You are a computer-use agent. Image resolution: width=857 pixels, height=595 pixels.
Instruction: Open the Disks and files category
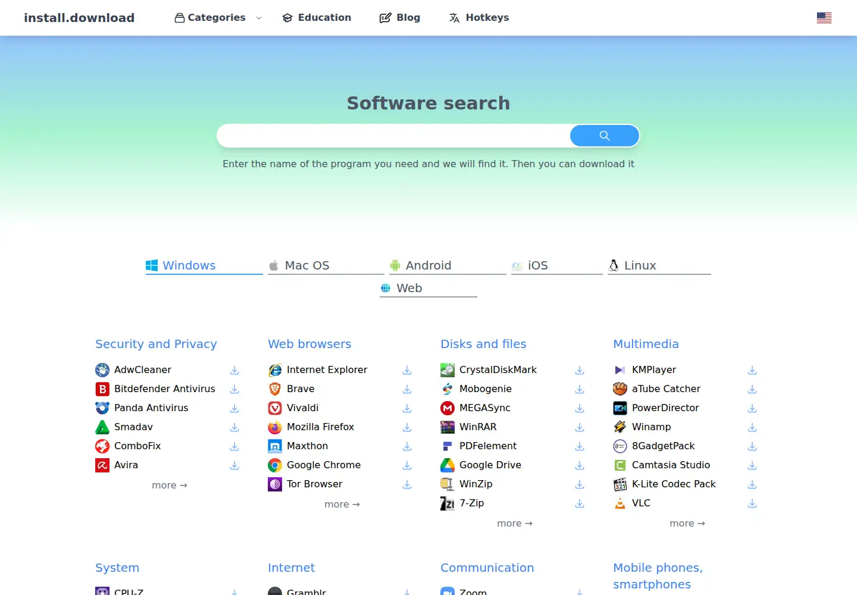point(483,344)
